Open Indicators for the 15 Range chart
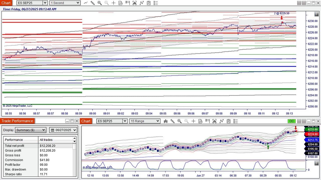Screen dimensions: 321x180 click(x=221, y=121)
